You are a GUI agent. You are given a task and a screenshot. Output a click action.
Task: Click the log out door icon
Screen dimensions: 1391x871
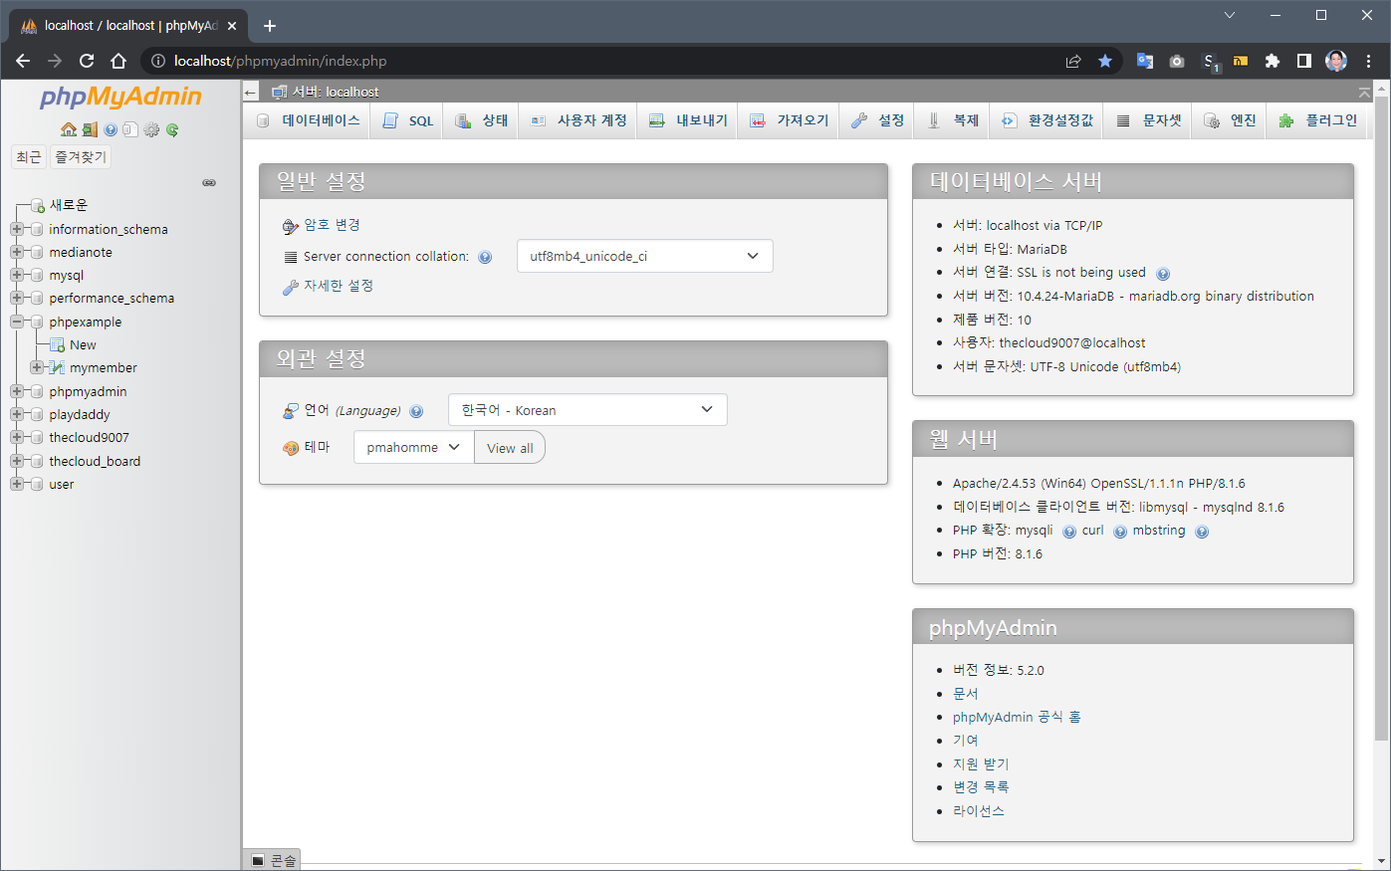pos(90,129)
